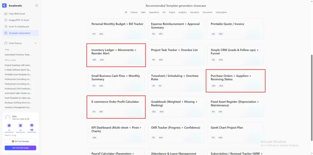The width and height of the screenshot is (313, 155).
Task: Collapse the Chat History chevron
Action: coord(35,43)
